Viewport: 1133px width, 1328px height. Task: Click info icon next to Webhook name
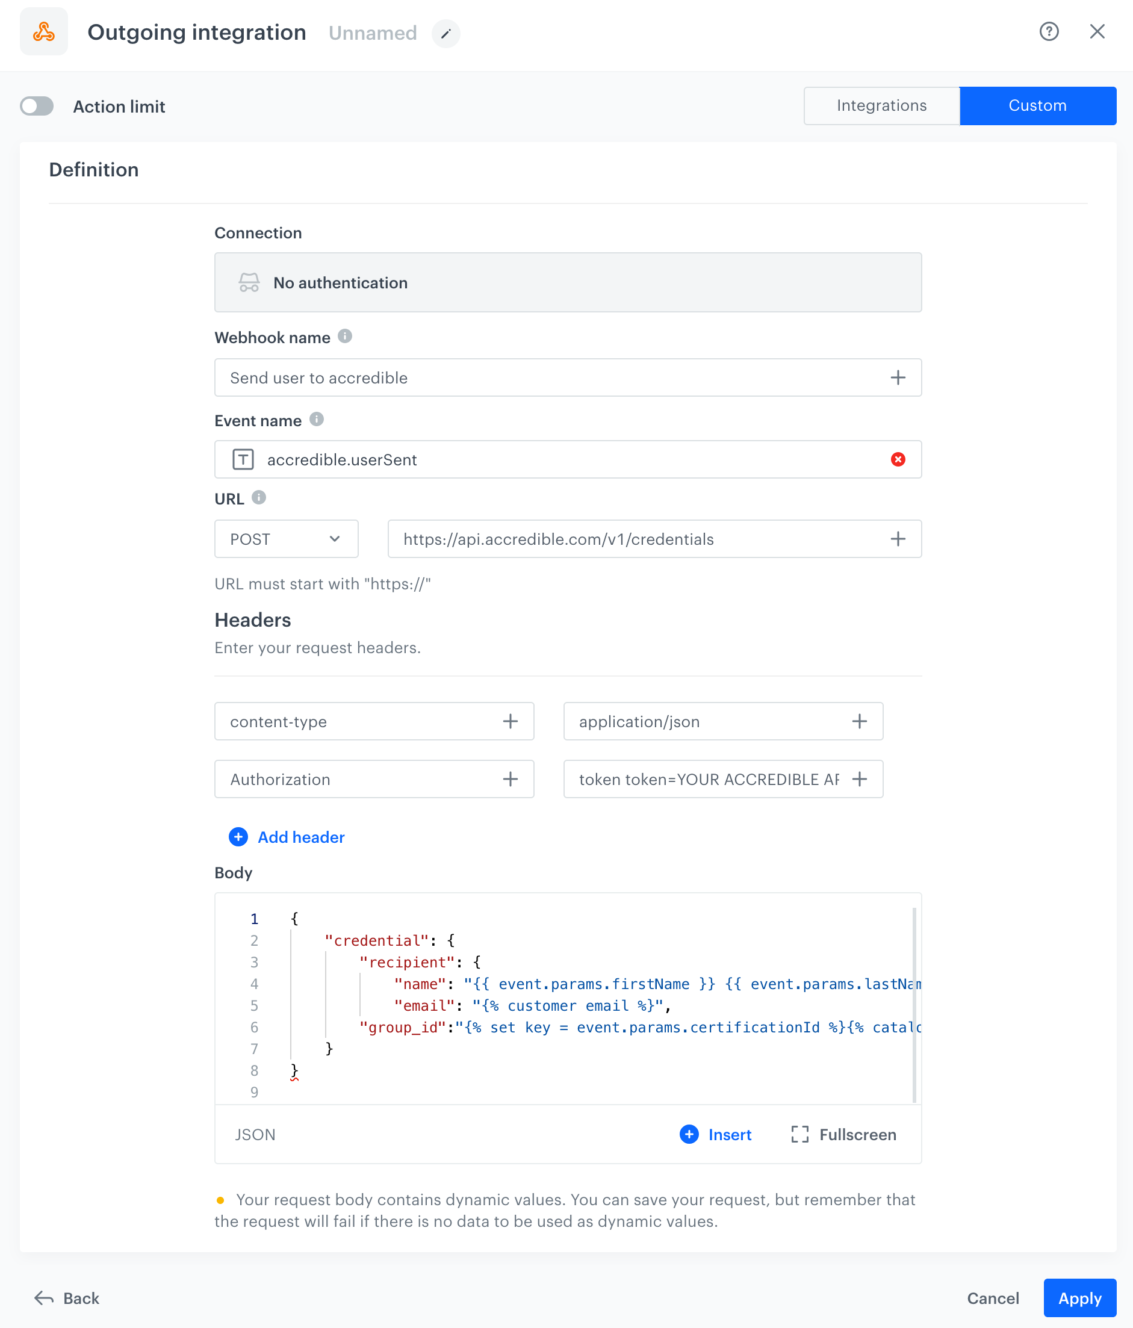[345, 337]
